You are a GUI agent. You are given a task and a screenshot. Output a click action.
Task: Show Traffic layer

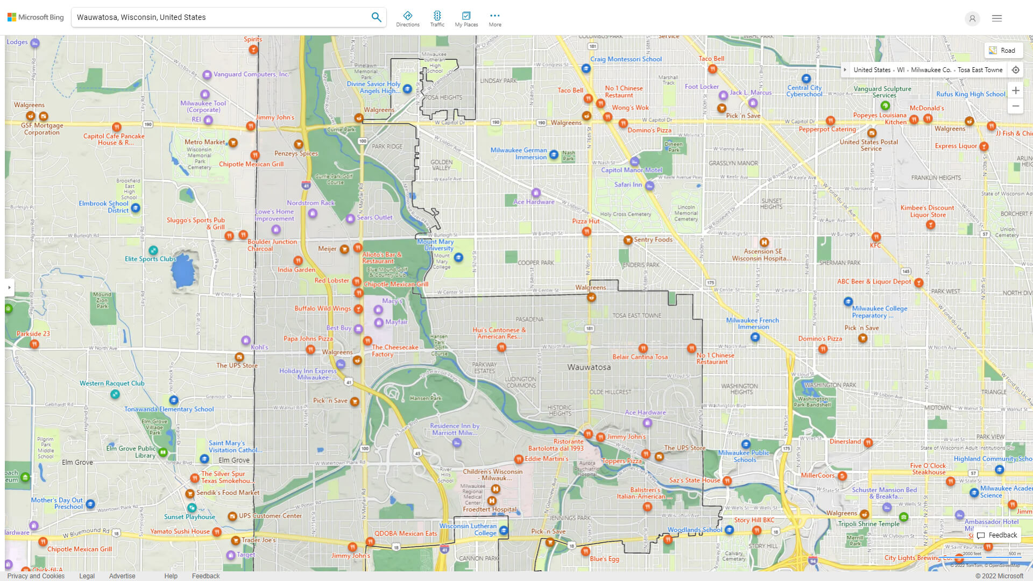click(437, 19)
